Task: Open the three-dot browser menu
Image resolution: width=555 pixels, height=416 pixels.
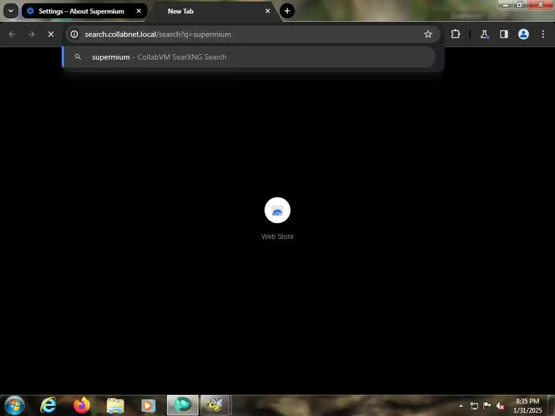Action: point(543,34)
